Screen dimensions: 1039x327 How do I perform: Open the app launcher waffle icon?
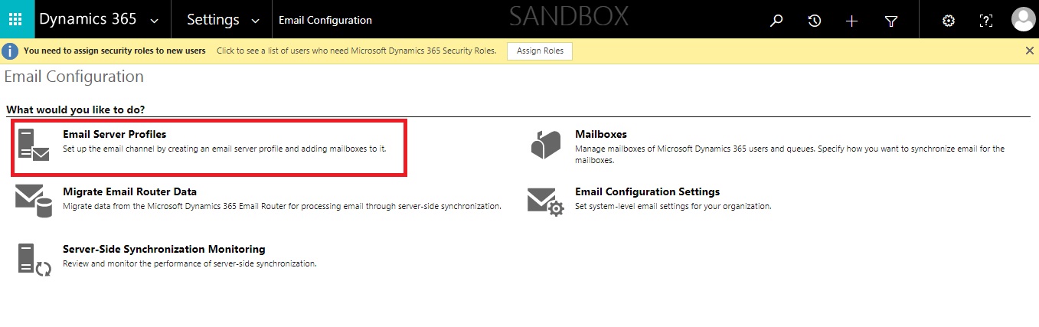(x=17, y=20)
